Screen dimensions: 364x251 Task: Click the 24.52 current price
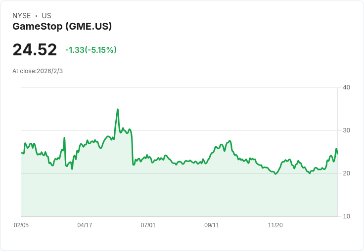tap(35, 49)
